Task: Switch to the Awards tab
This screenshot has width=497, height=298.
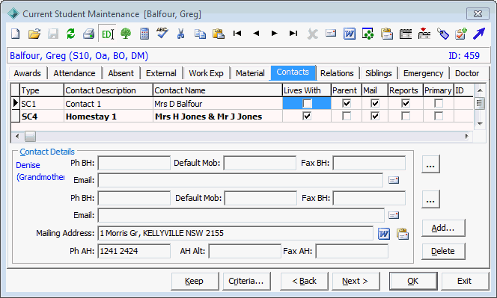Action: (28, 73)
